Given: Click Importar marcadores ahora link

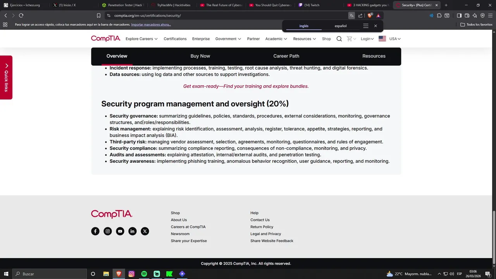Looking at the screenshot, I should [x=151, y=24].
